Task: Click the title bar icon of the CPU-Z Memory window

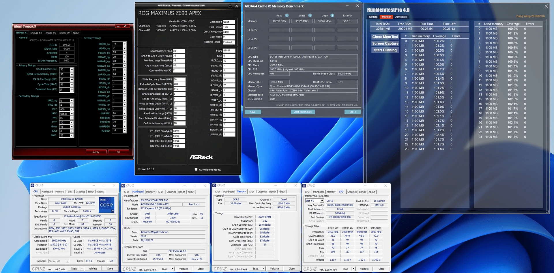Action: [x=214, y=185]
